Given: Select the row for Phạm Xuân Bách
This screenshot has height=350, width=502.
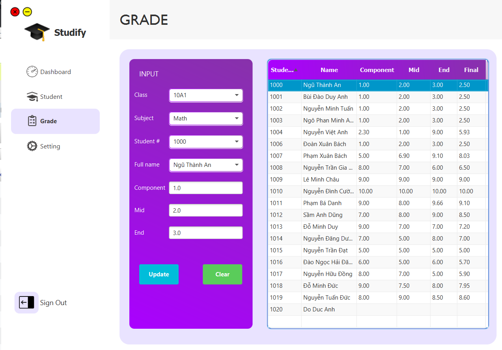Looking at the screenshot, I should click(378, 156).
